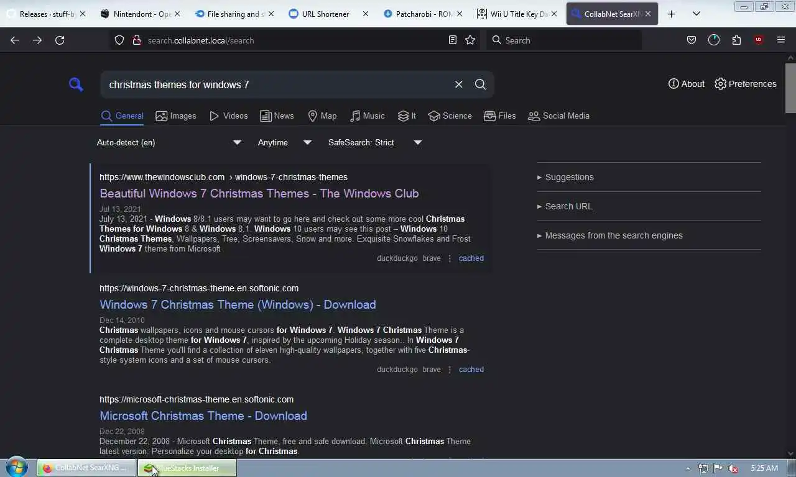List all tabs dropdown arrow

[696, 14]
